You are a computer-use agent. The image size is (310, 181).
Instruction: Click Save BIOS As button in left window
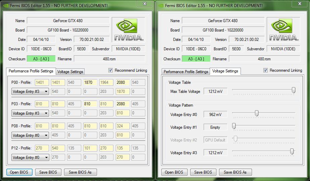pos(80,172)
